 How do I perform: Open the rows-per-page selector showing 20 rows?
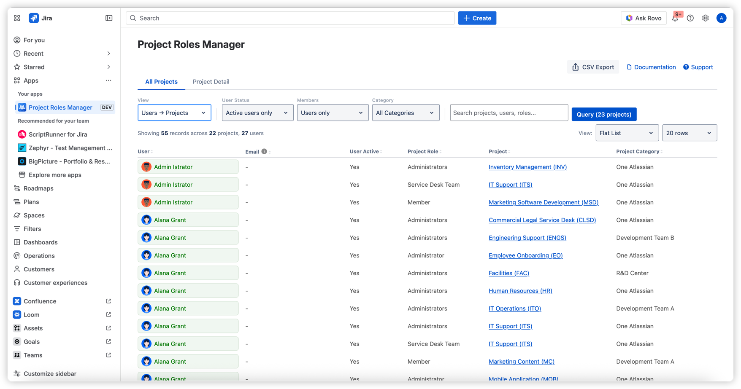[690, 133]
